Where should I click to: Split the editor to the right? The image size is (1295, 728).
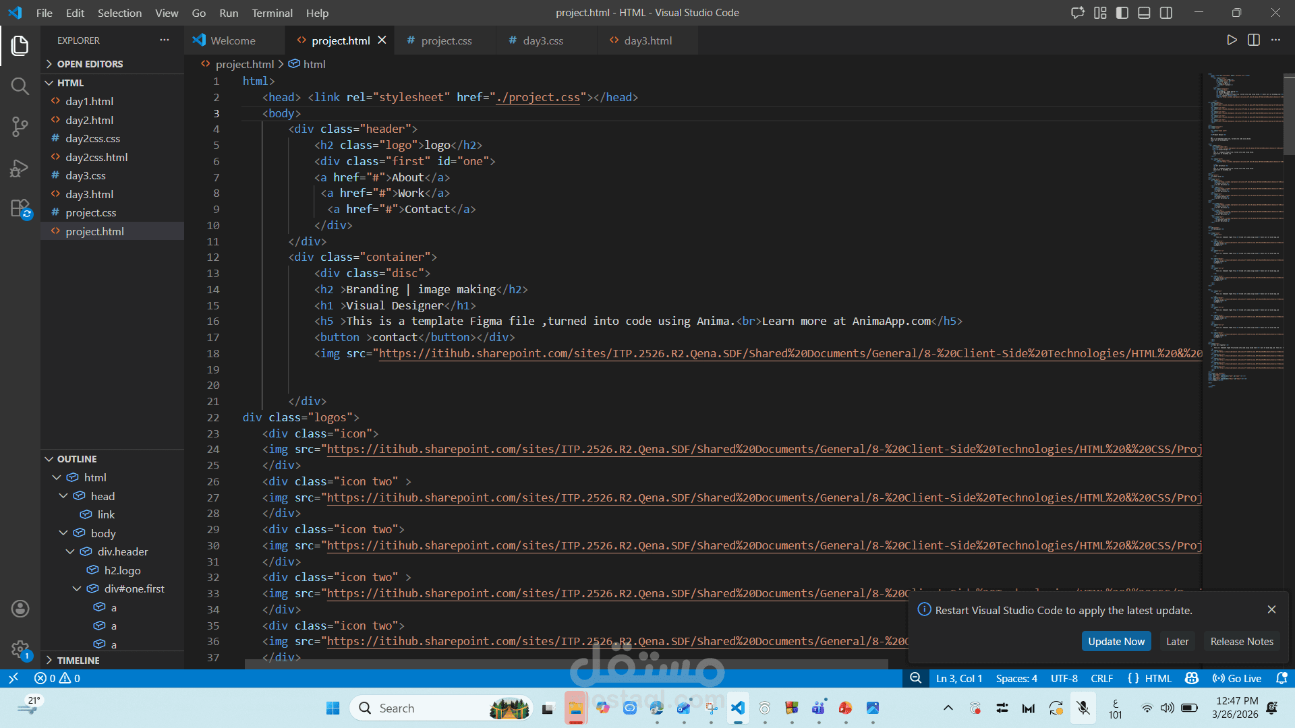tap(1253, 40)
